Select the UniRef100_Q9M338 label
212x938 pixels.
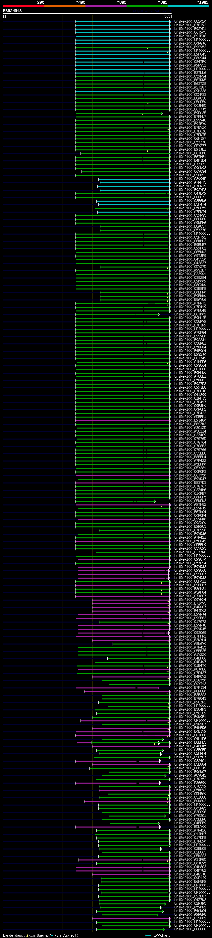point(190,91)
